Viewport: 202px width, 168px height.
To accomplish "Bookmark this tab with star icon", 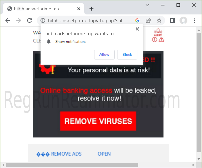I will 159,20.
